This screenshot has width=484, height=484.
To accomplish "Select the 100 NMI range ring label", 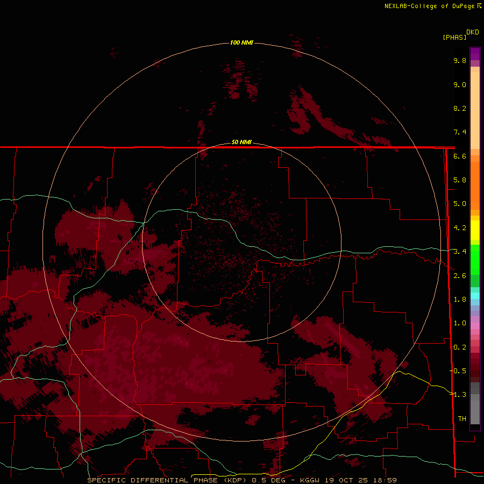I will [x=241, y=42].
